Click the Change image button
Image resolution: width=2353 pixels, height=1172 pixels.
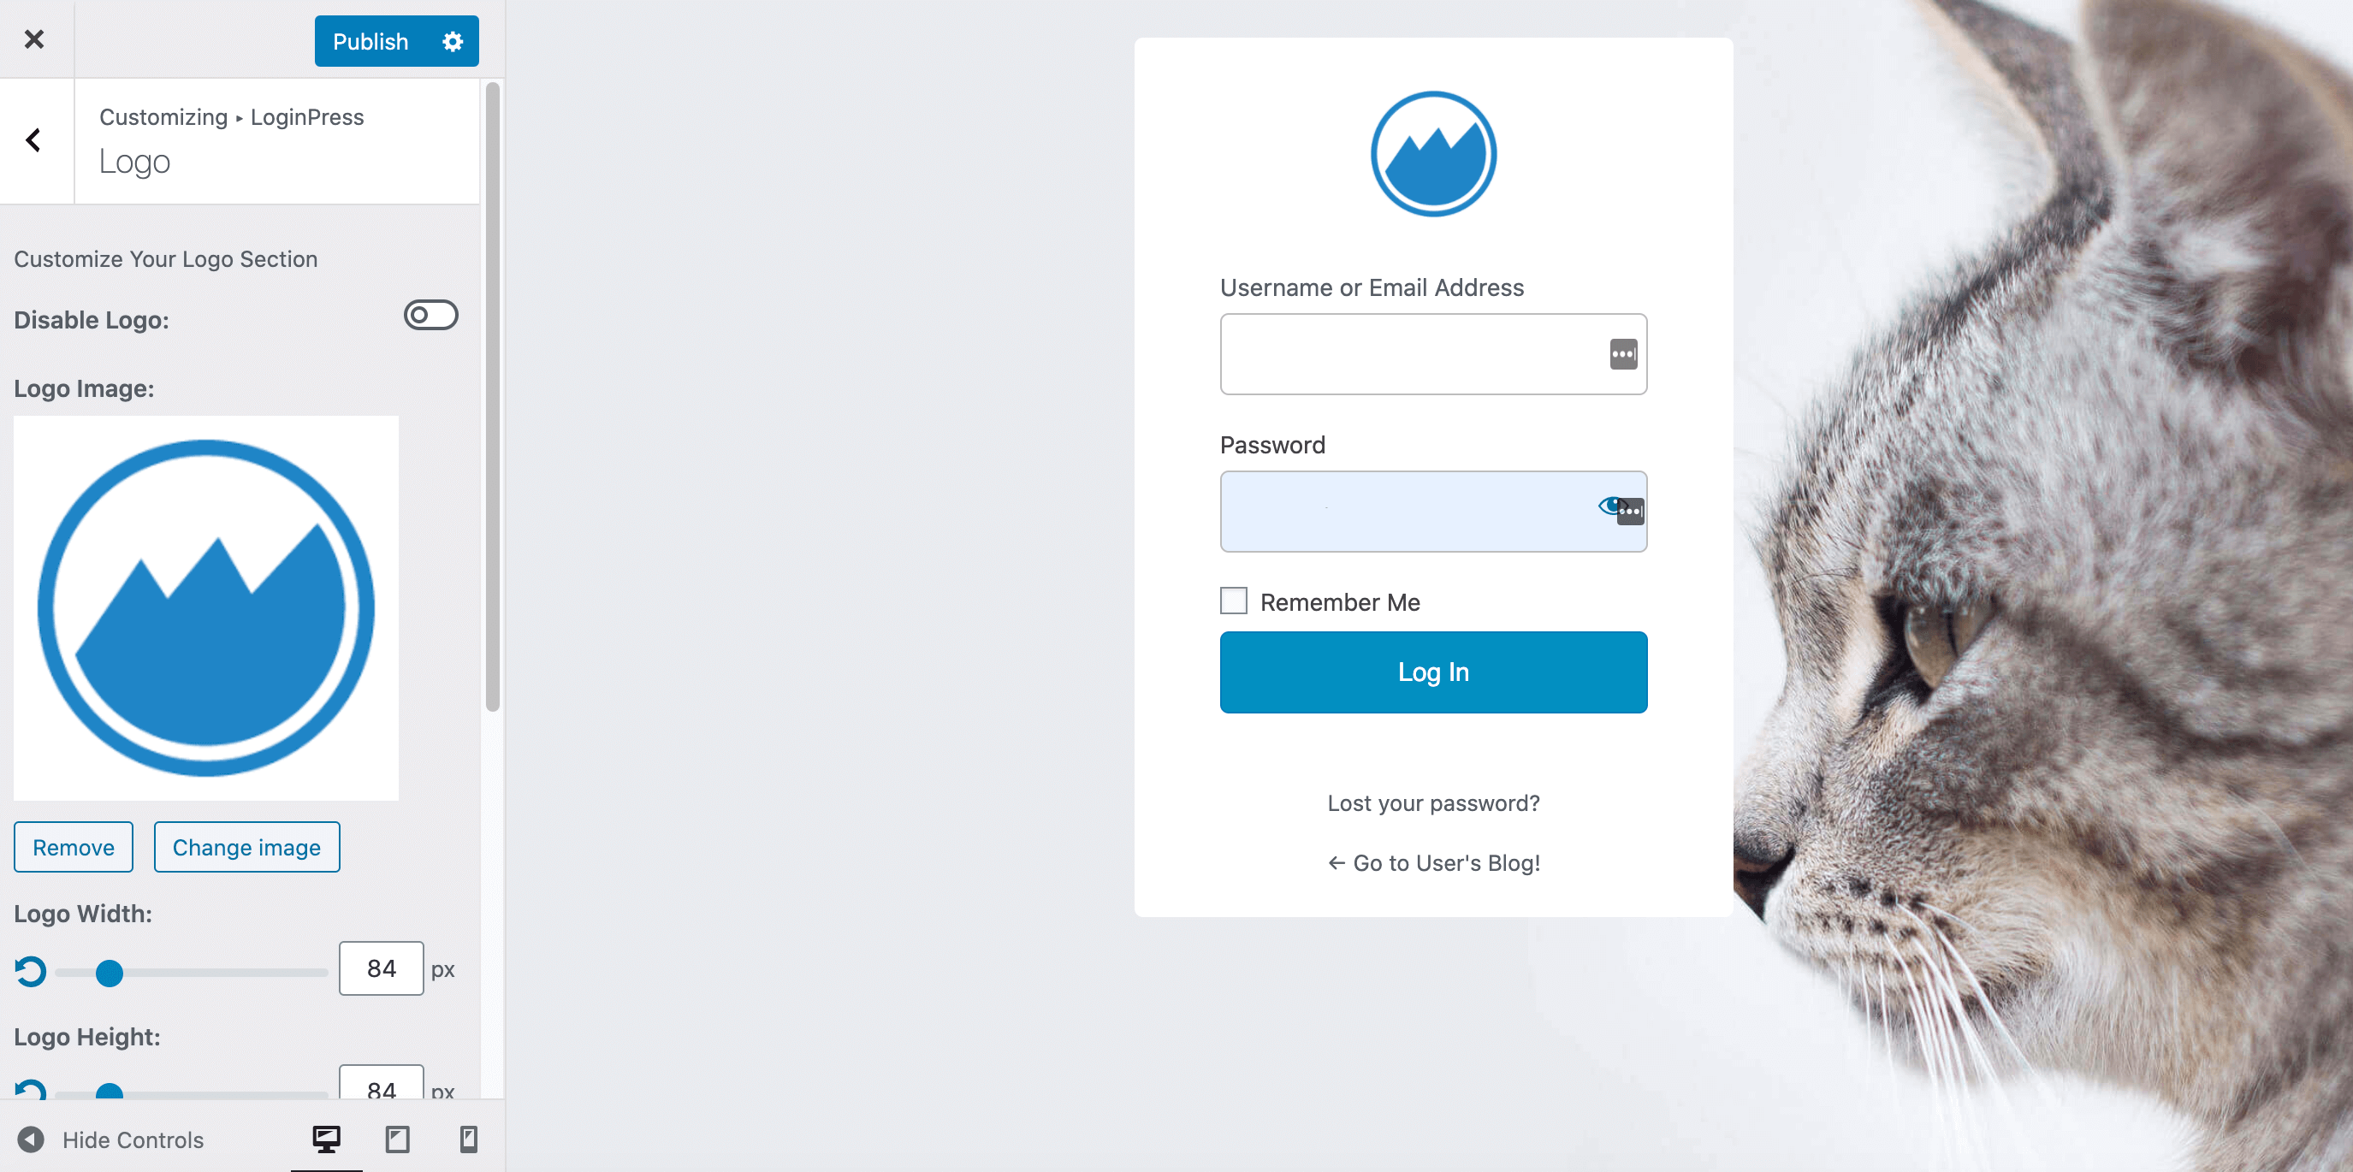point(246,848)
